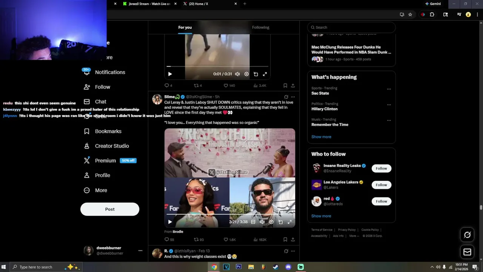The image size is (483, 272).
Task: Toggle picture-in-picture on top video
Action: 255,74
